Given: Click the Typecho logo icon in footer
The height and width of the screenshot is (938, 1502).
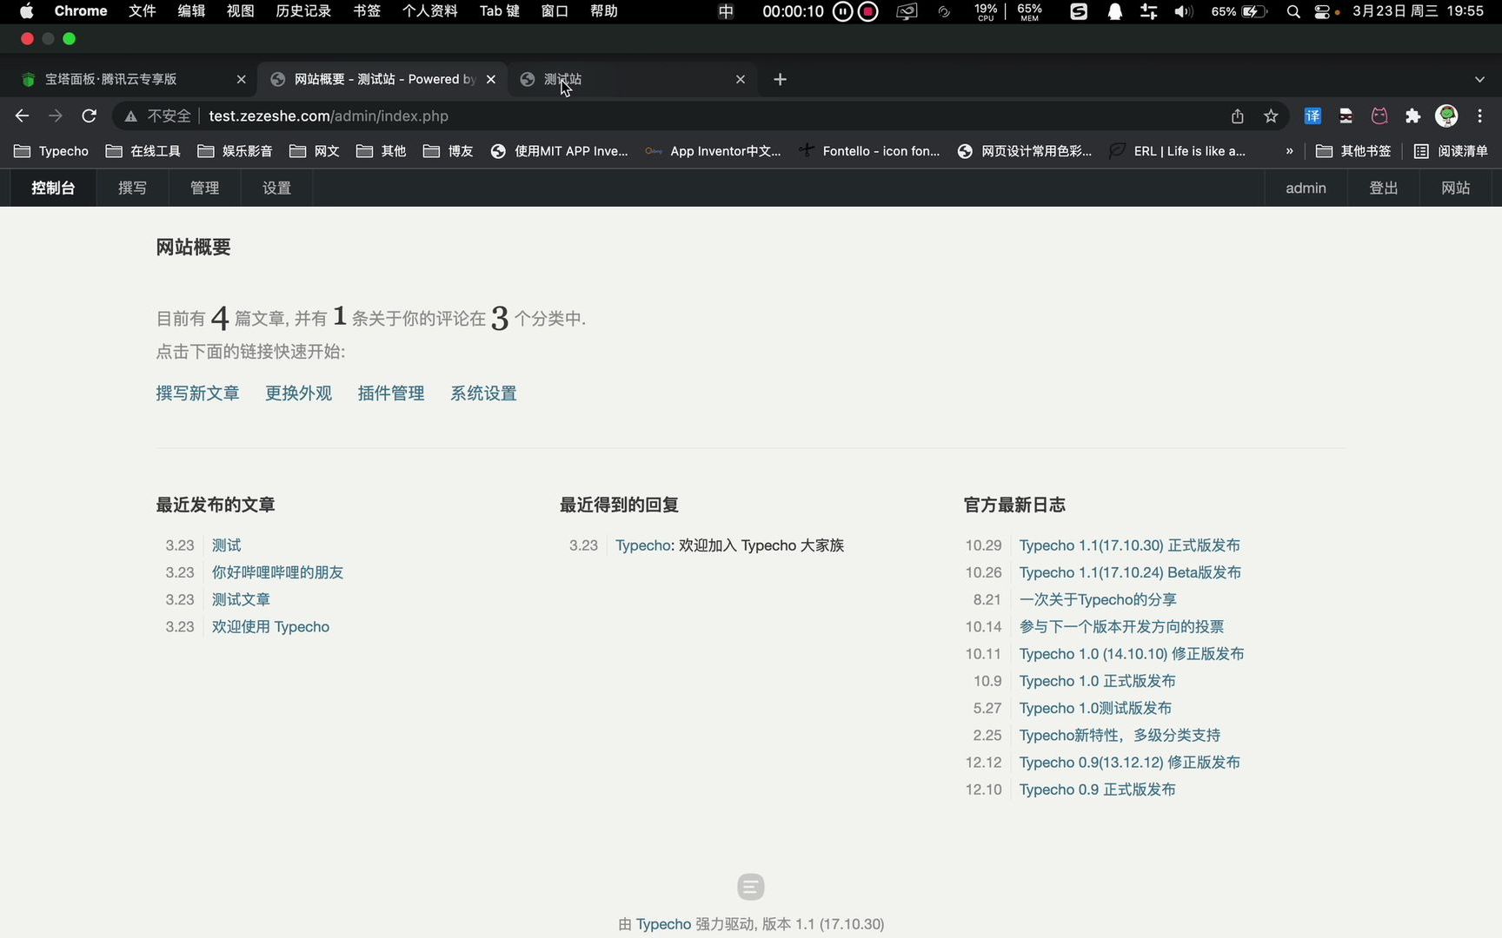Looking at the screenshot, I should coord(751,887).
